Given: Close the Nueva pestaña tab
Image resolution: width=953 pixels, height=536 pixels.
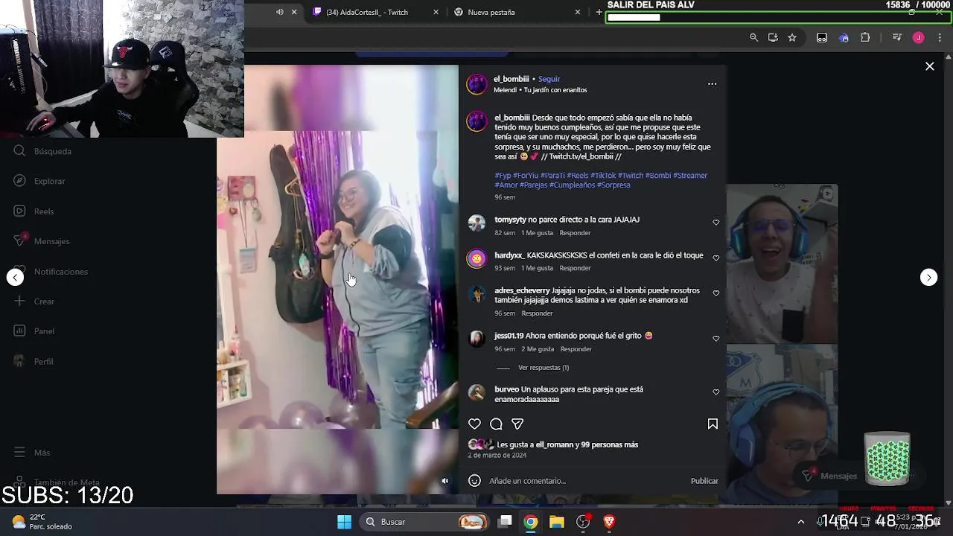Looking at the screenshot, I should pos(577,12).
